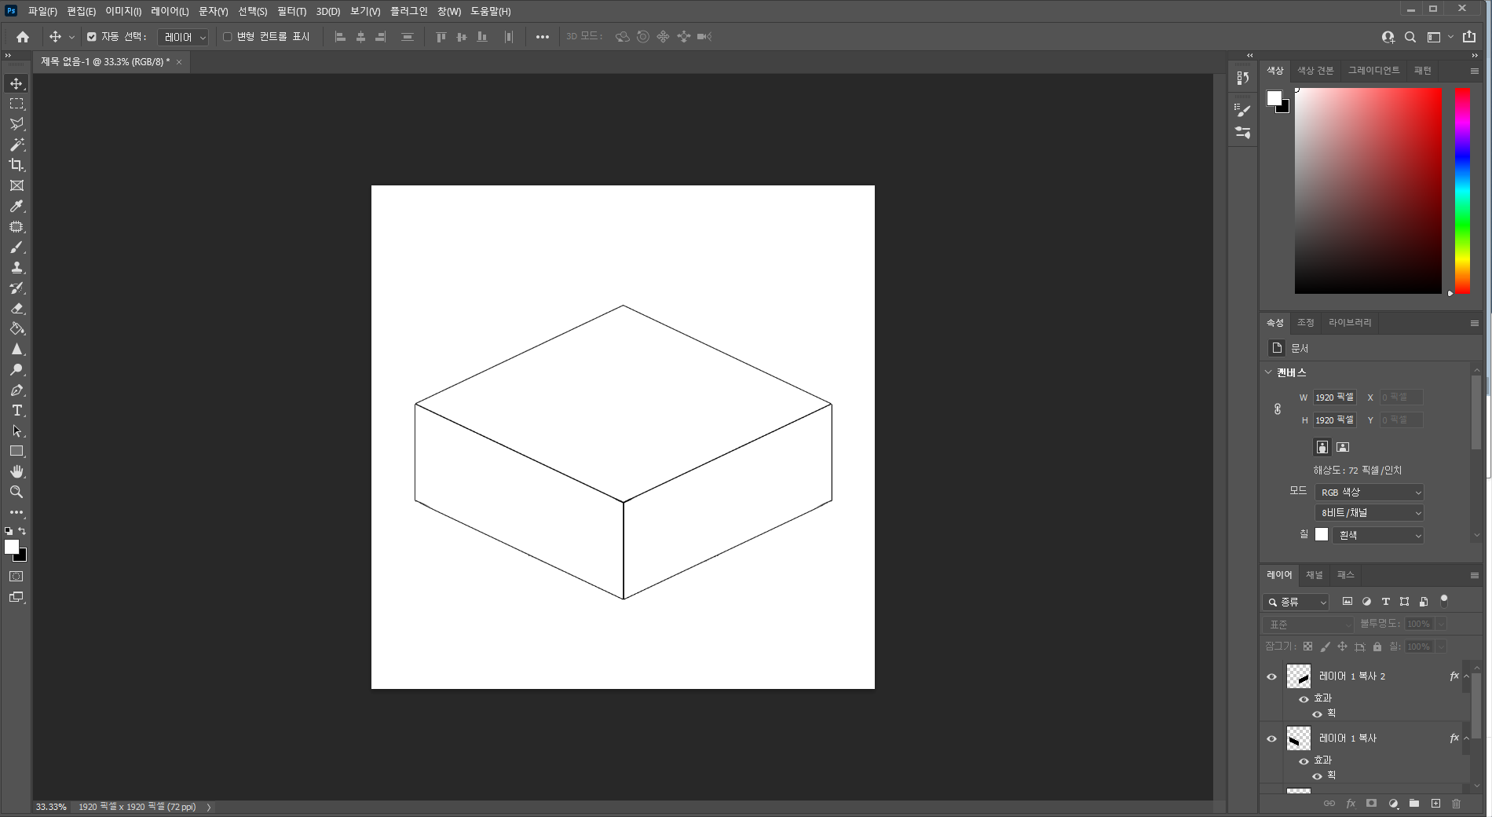Select portrait canvas orientation button
1492x817 pixels.
1322,447
